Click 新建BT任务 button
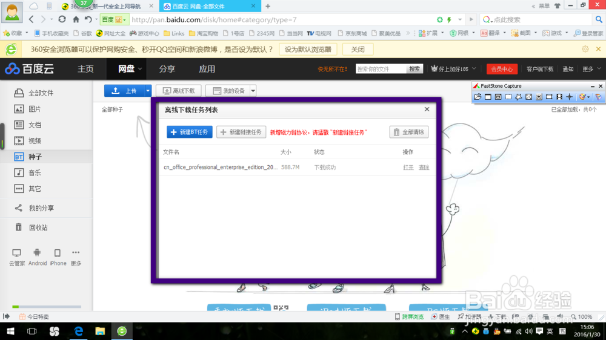Viewport: 606px width, 340px height. point(189,132)
